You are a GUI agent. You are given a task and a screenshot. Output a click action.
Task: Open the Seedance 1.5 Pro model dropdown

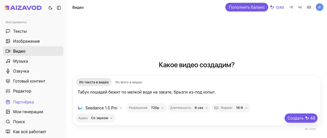click(x=100, y=108)
